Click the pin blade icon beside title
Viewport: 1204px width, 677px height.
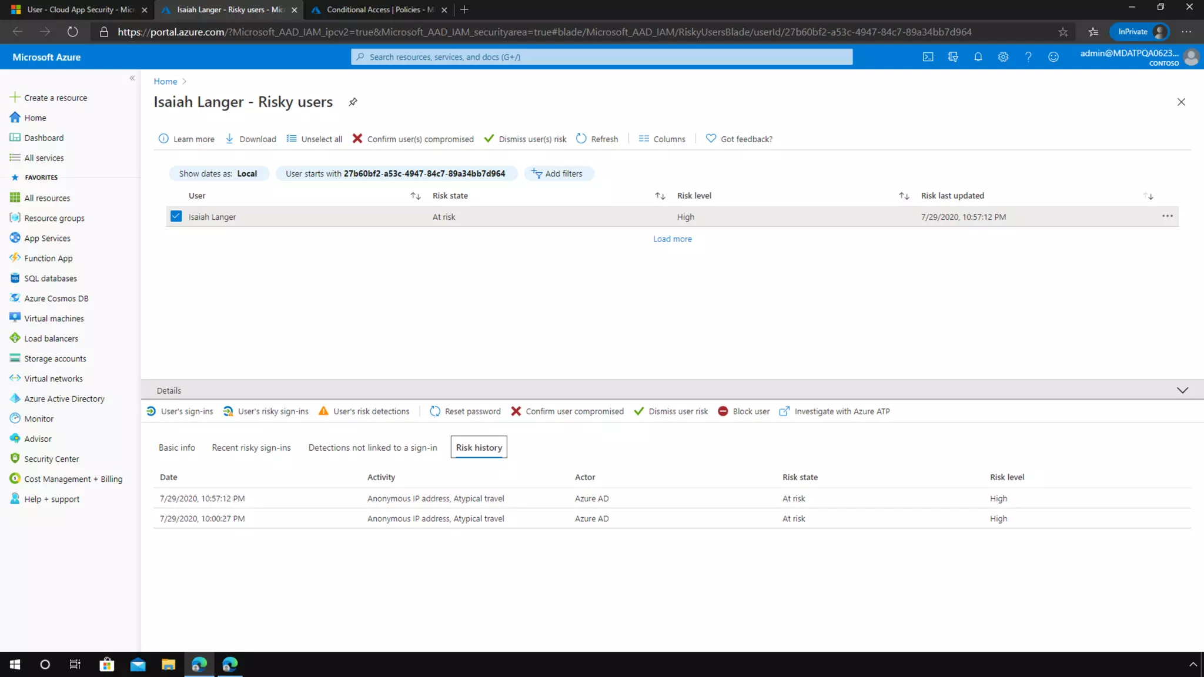353,102
